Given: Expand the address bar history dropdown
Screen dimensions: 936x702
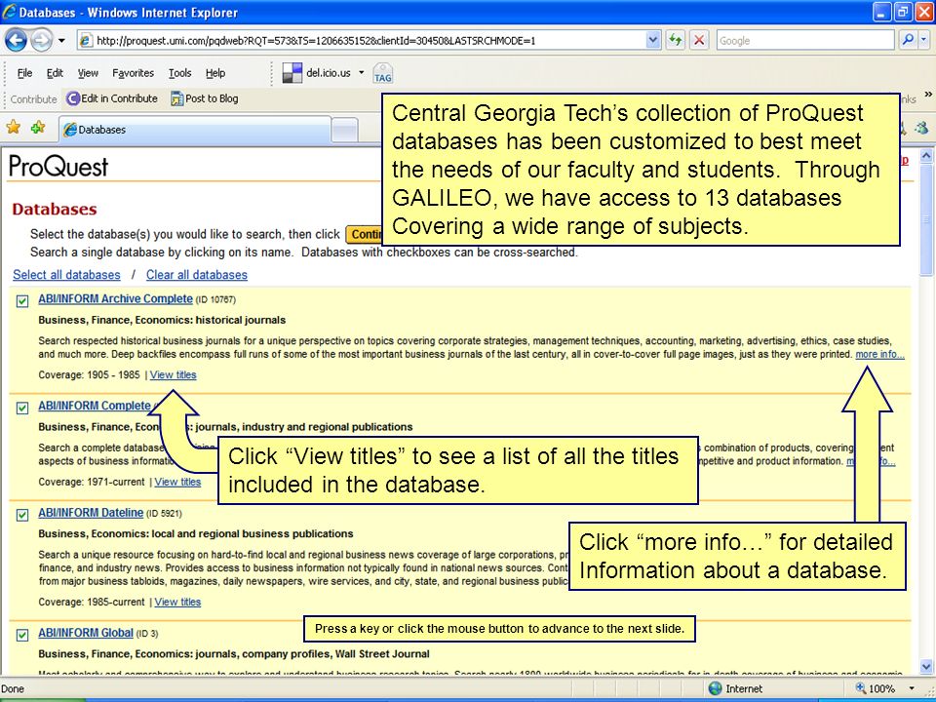Looking at the screenshot, I should coord(653,41).
